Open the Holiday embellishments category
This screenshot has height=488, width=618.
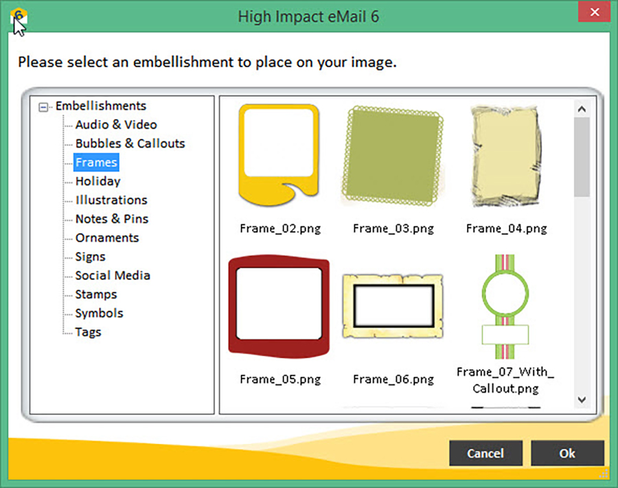click(98, 181)
